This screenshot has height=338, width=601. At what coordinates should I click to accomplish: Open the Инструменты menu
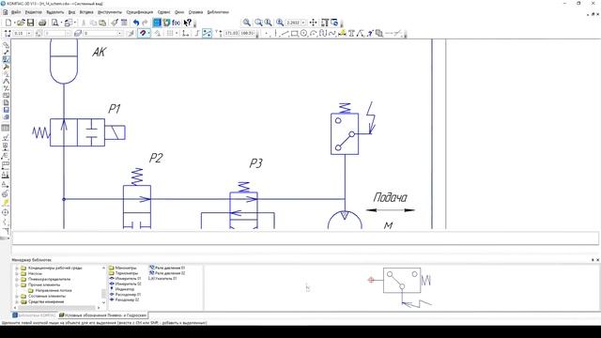coord(110,12)
